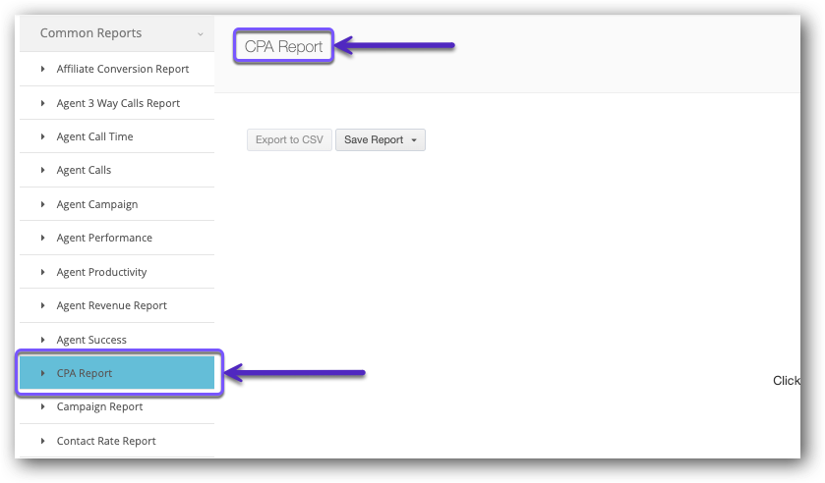Open the Save Report dropdown

(x=380, y=139)
